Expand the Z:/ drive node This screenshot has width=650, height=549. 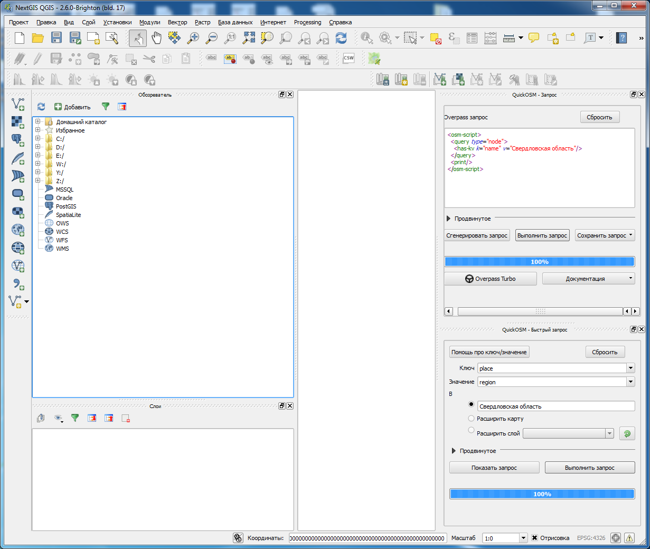[37, 181]
